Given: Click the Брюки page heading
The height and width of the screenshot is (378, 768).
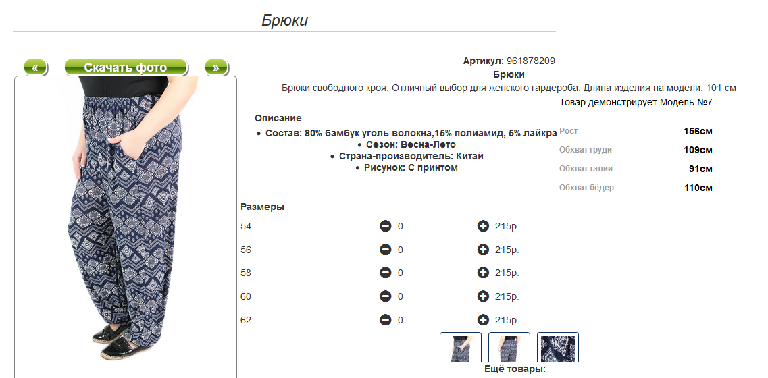Looking at the screenshot, I should coord(284,20).
